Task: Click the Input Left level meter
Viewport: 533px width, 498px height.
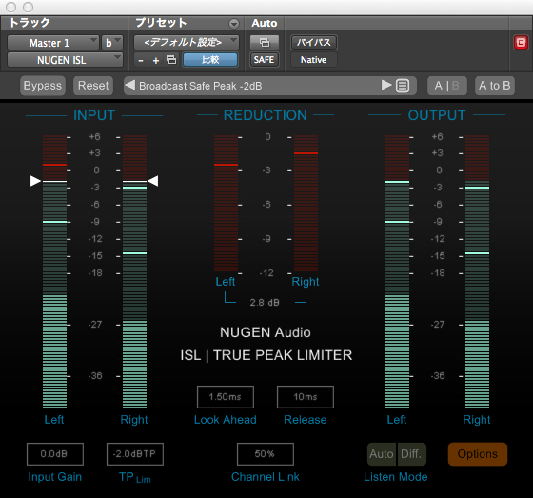Action: (55, 271)
